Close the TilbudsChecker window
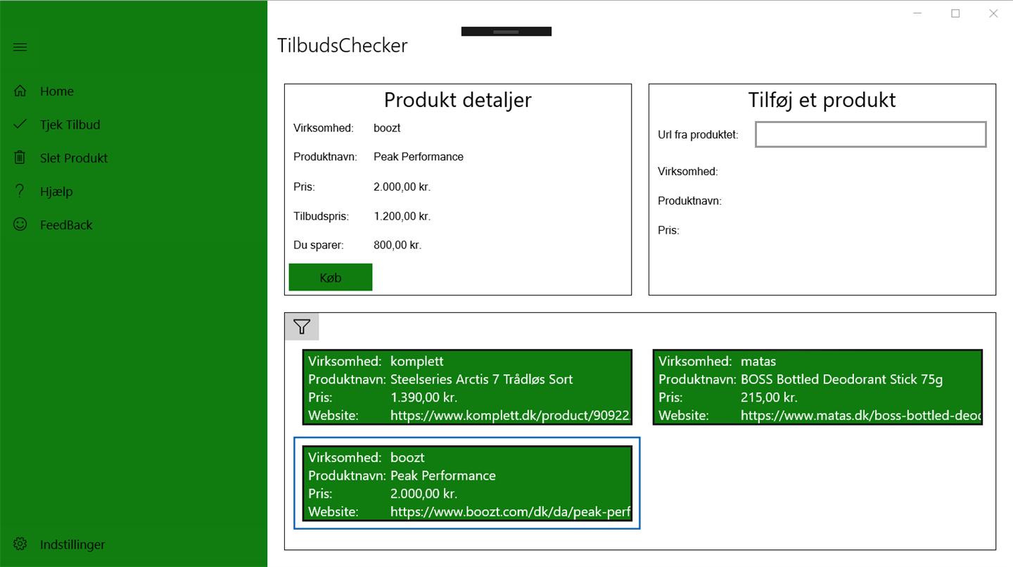Viewport: 1013px width, 567px height. click(x=993, y=13)
